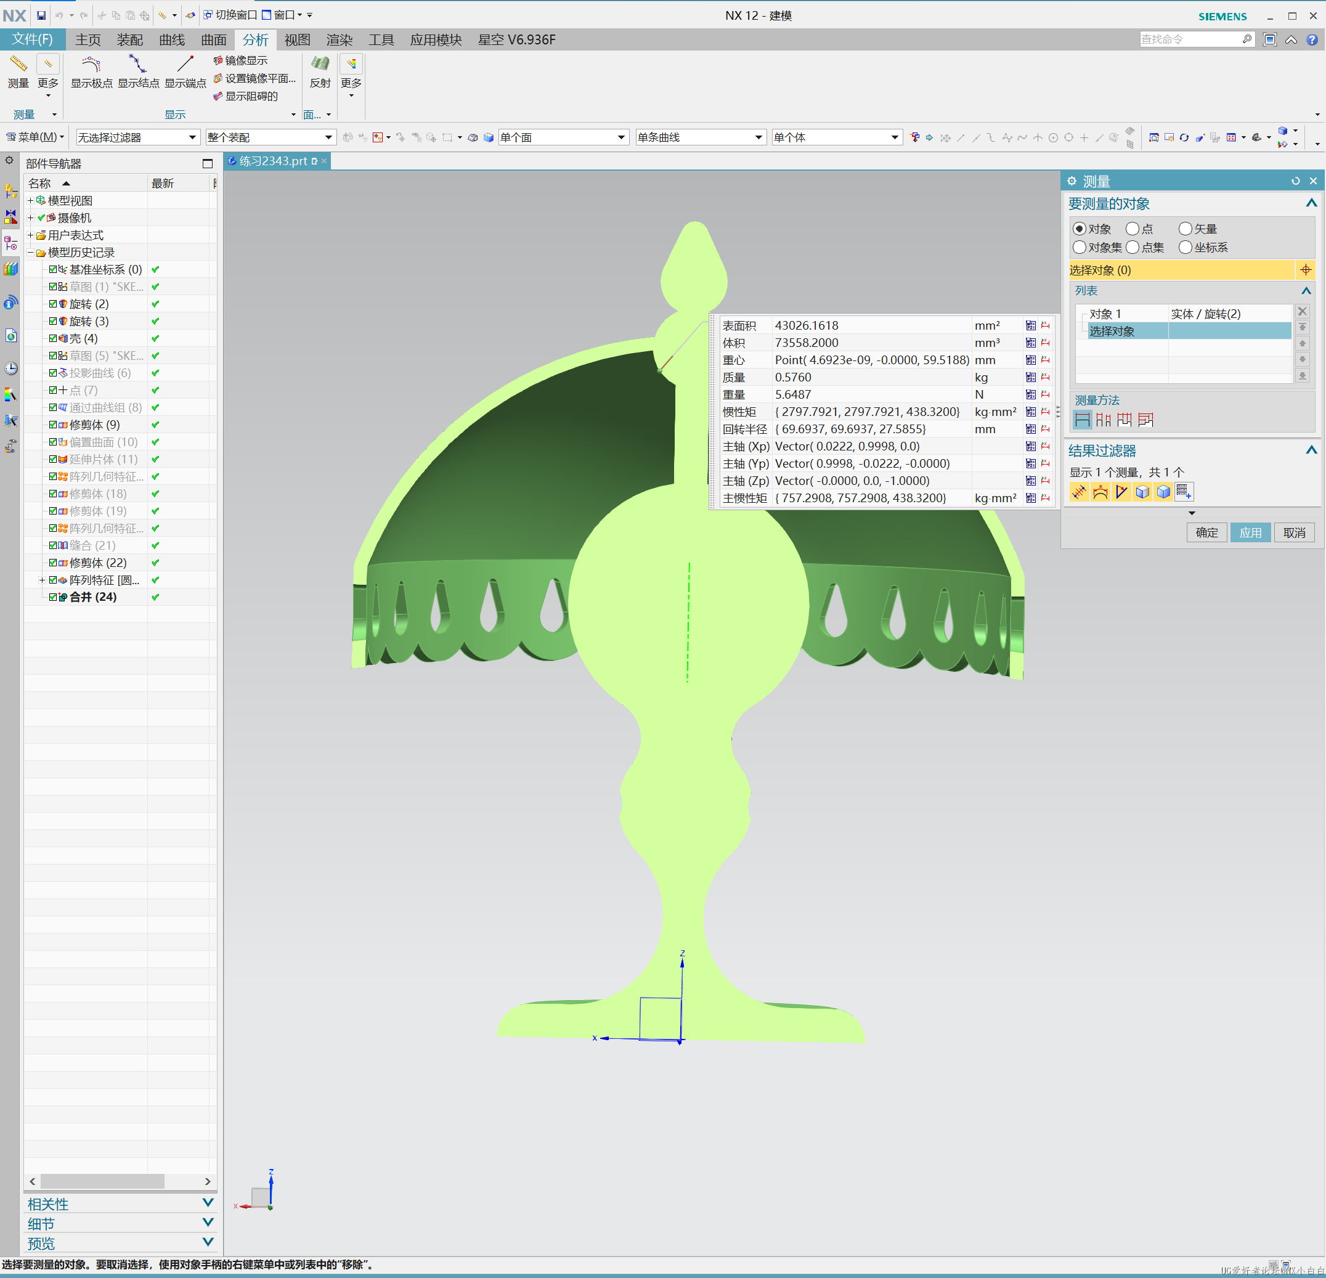Select the 坐标系 radio button
Viewport: 1326px width, 1278px height.
(1186, 247)
